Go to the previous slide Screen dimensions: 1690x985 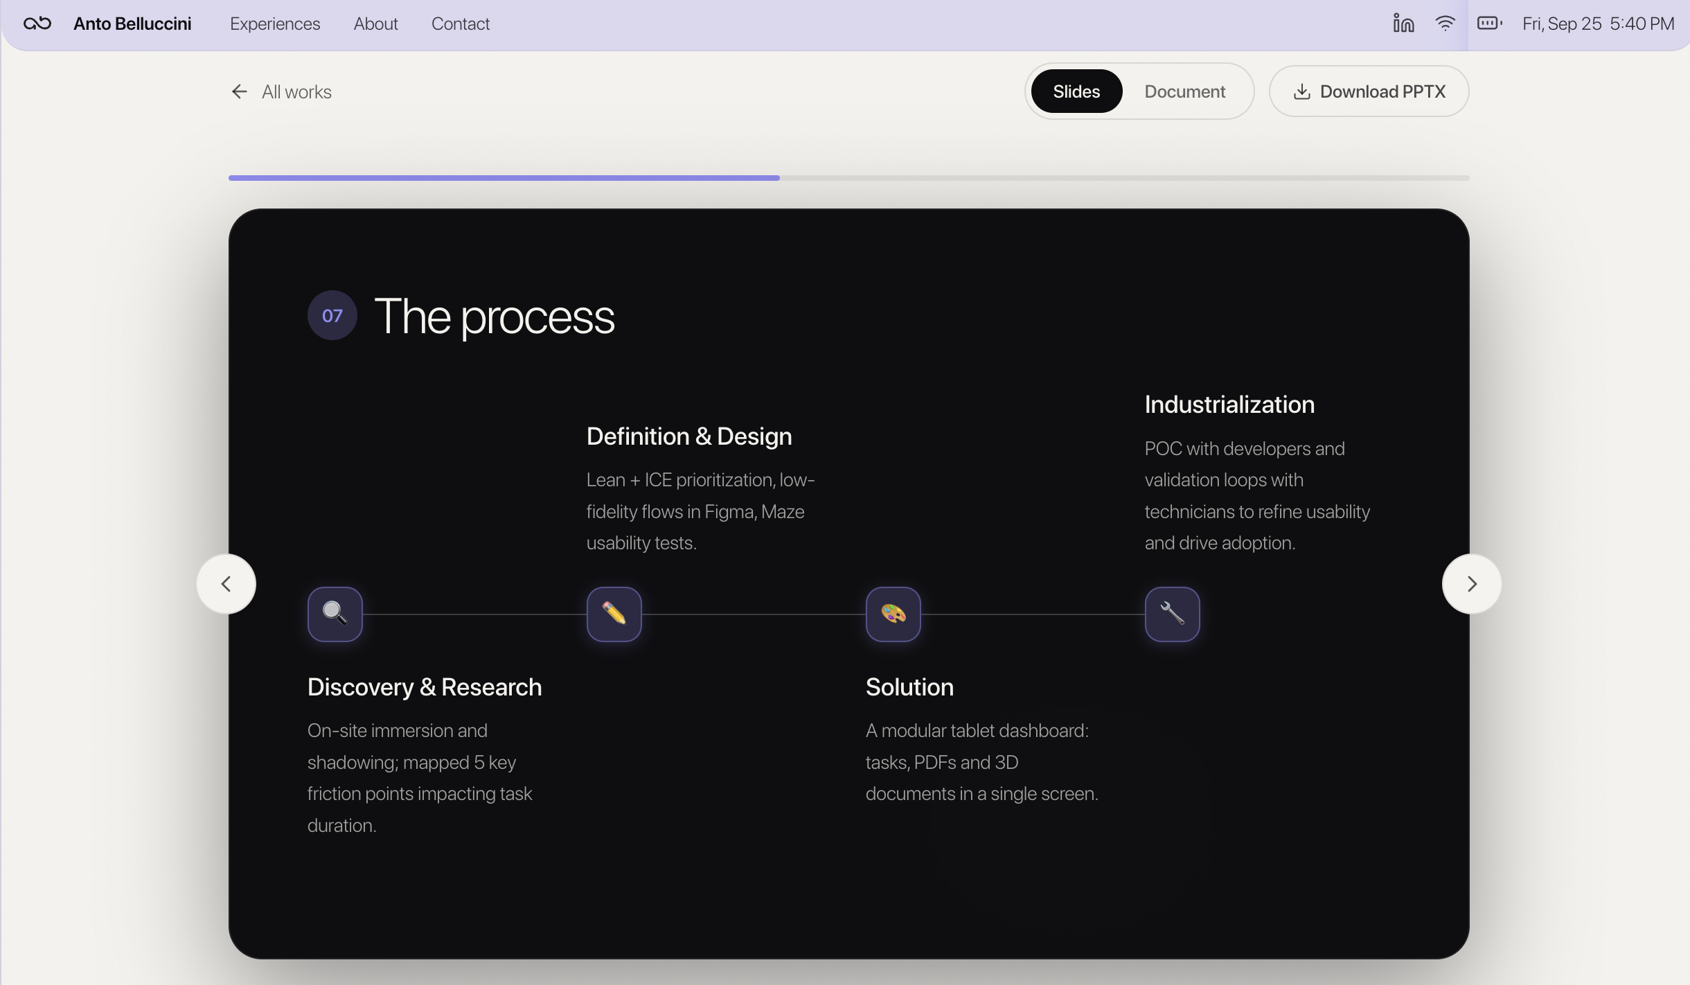point(226,584)
